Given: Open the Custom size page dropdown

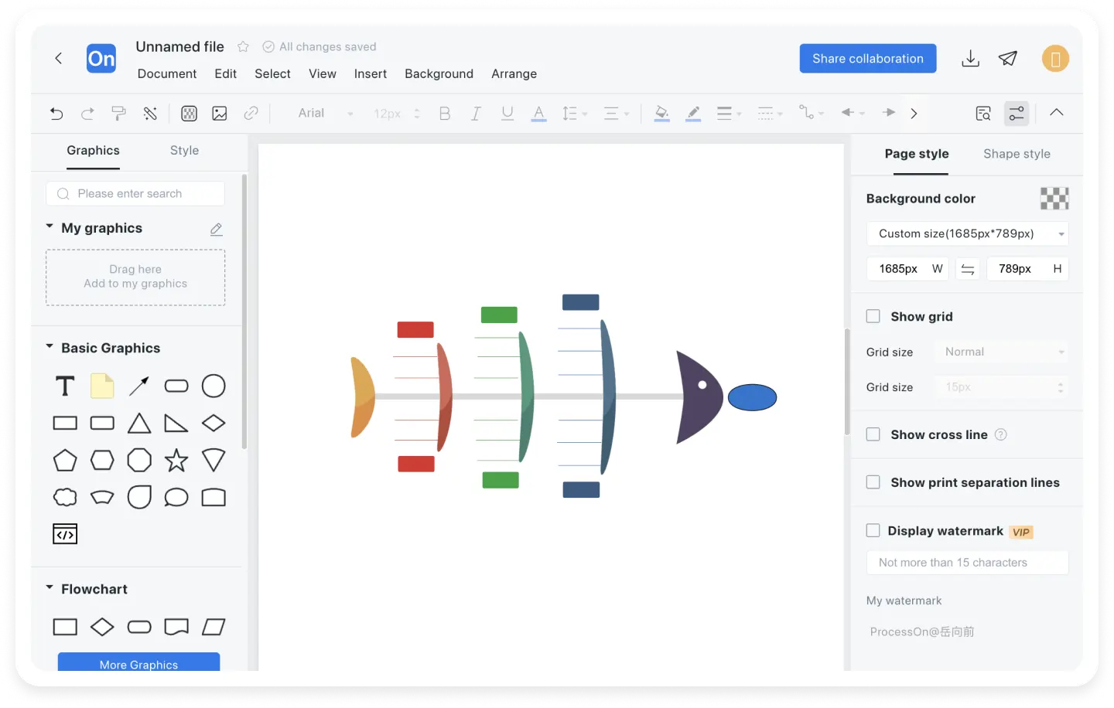Looking at the screenshot, I should 967,233.
